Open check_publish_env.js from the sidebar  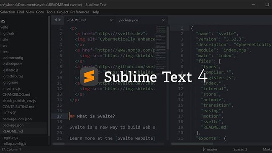click(19, 100)
